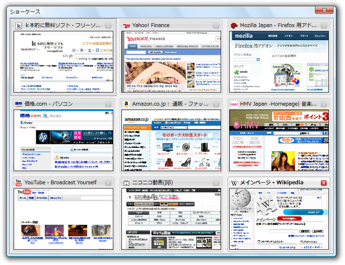Close the Yahoo! Finance tab thumbnail

pyautogui.click(x=216, y=26)
